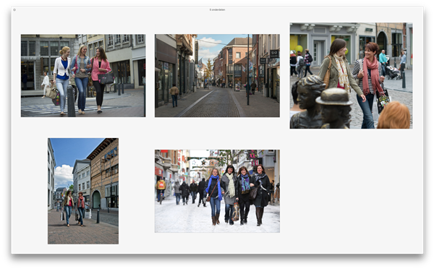Screen dimensions: 434x269
Task: Click the '5 onderdelen' window title
Action: [217, 9]
